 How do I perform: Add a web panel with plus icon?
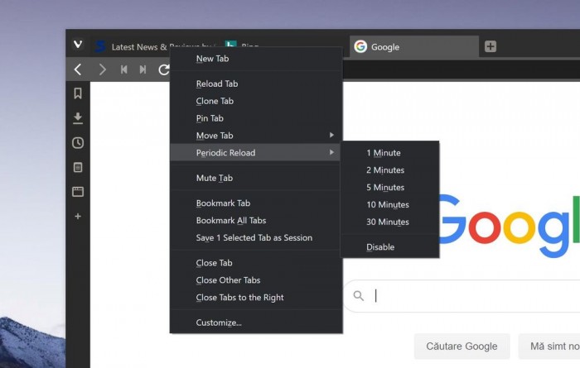78,216
